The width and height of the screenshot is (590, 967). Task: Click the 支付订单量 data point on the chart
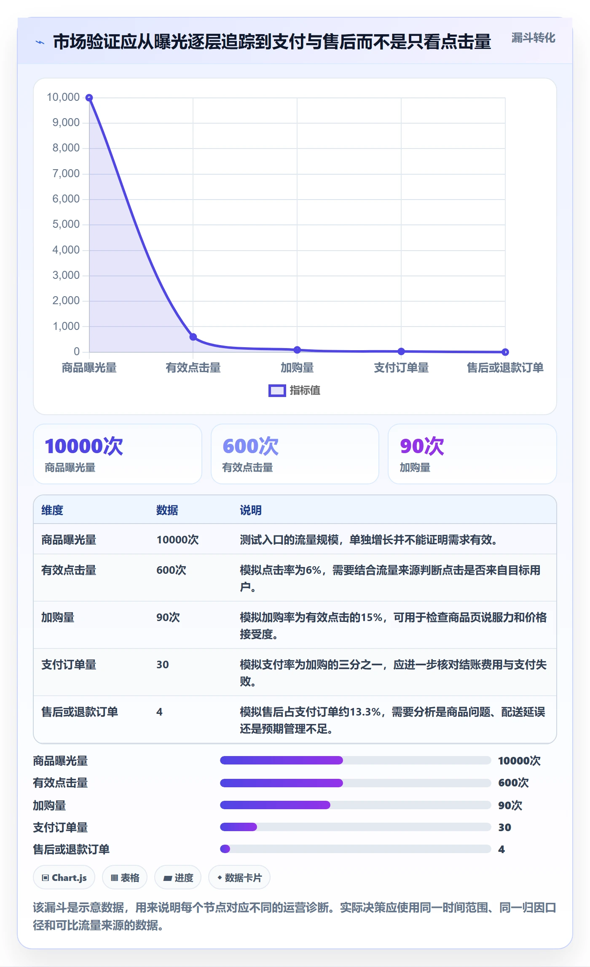coord(401,351)
